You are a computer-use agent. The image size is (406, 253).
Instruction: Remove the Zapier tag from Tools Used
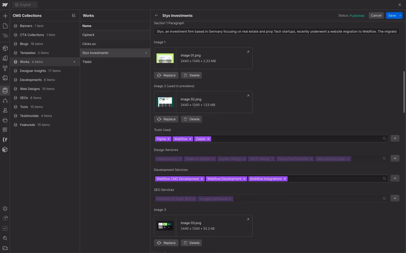(x=208, y=139)
